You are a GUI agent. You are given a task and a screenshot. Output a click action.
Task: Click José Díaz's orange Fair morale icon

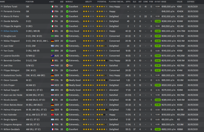[x=67, y=65]
